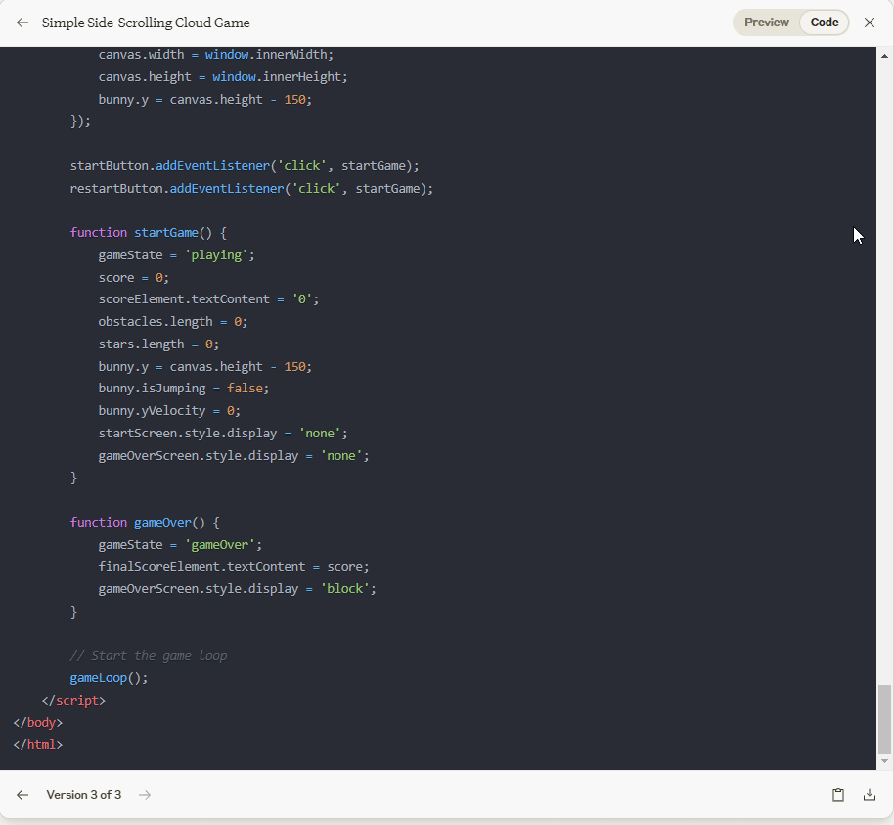Click the "// Start the game loop" comment
Image resolution: width=894 pixels, height=825 pixels.
coord(148,656)
